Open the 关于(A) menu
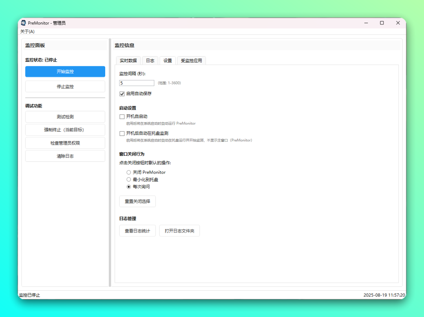Image resolution: width=424 pixels, height=317 pixels. click(x=27, y=32)
